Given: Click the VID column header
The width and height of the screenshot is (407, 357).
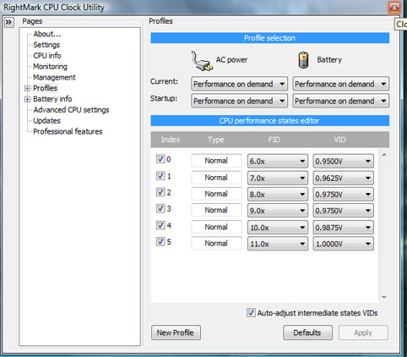Looking at the screenshot, I should 339,140.
